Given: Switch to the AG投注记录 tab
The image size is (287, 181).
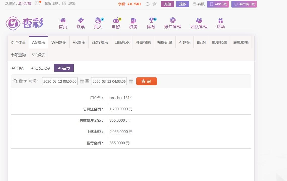Looking at the screenshot, I should (40, 68).
